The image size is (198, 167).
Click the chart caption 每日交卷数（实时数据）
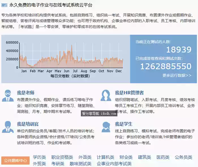point(70,76)
